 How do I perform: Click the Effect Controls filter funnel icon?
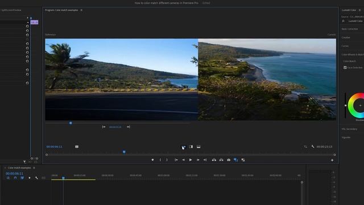click(x=24, y=162)
